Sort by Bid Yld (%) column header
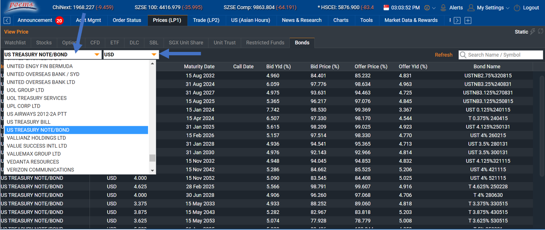Image resolution: width=545 pixels, height=230 pixels. pos(279,67)
